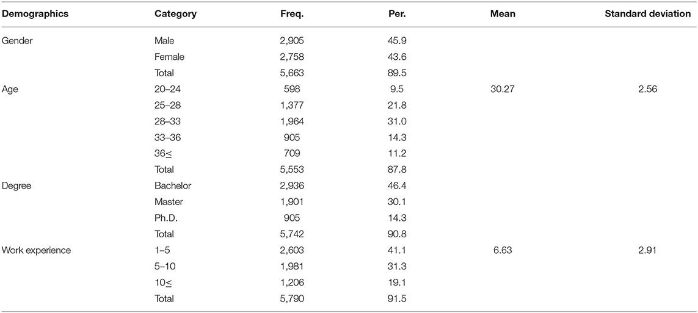Viewport: 698px width, 313px height.
Task: Click the Work experience row label
Action: click(36, 250)
